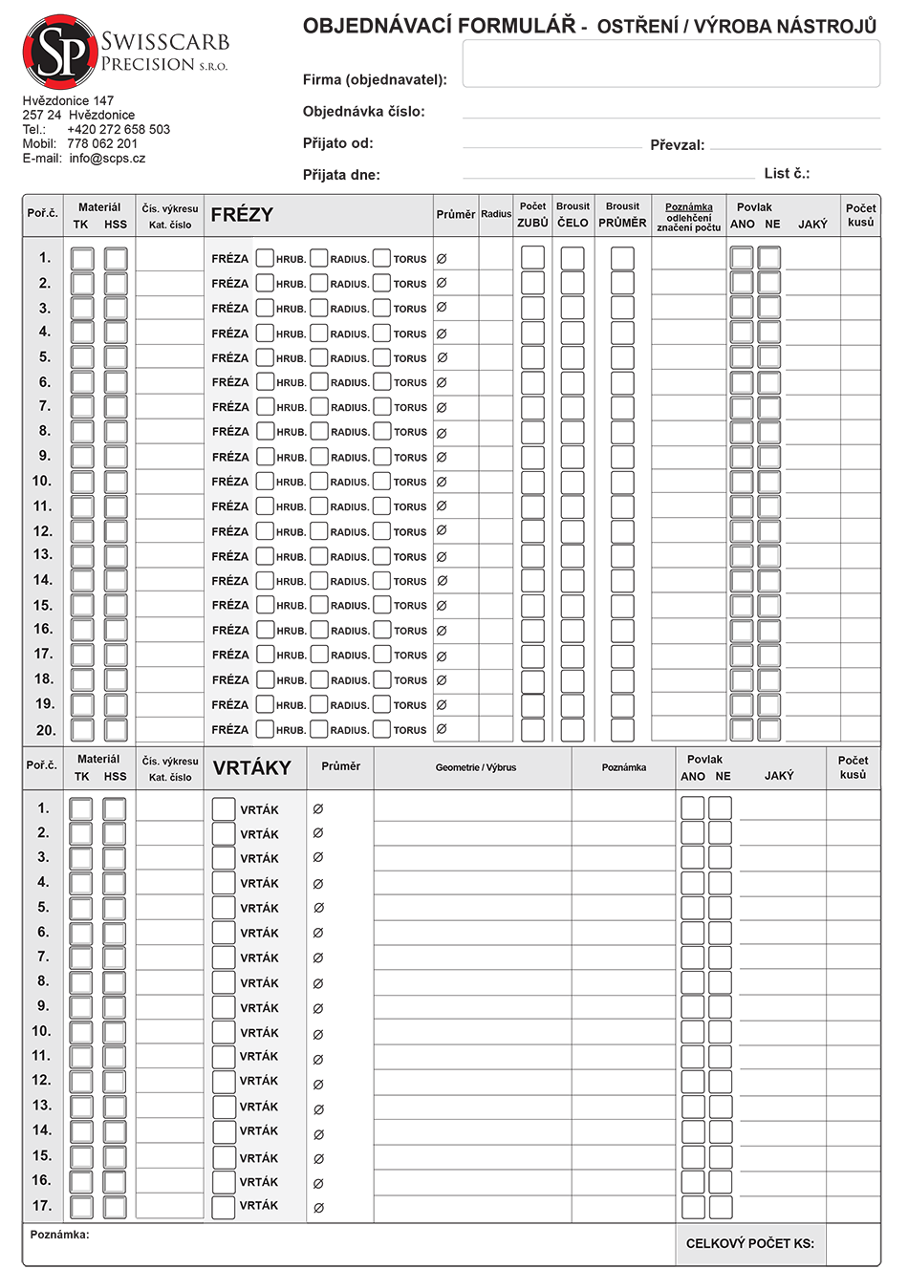Click the underlined Poznámka header in FRÉZY
This screenshot has height=1269, width=908.
[x=688, y=206]
